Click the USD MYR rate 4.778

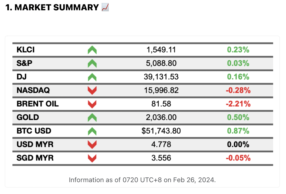click(161, 144)
